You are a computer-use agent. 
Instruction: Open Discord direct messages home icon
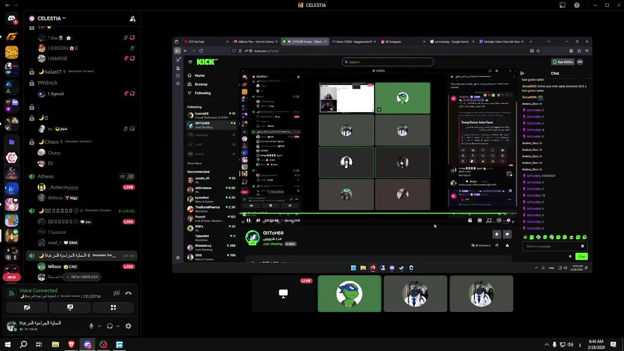pos(12,19)
